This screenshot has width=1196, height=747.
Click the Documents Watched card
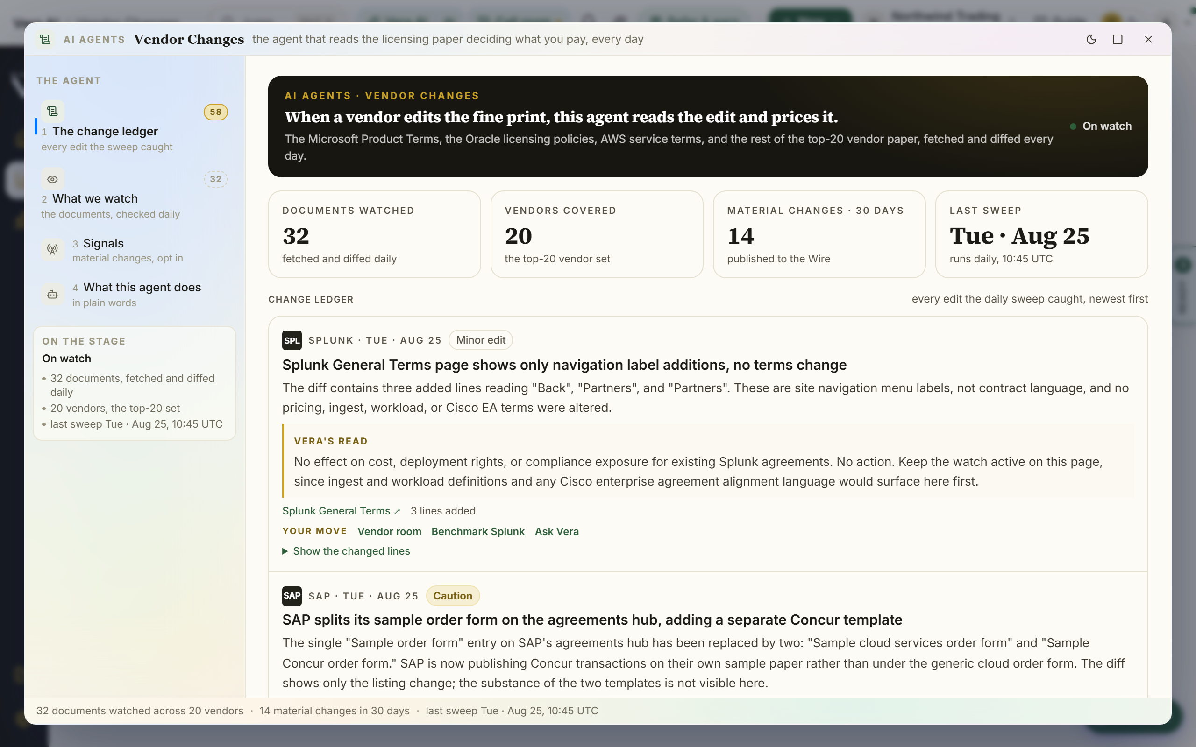pyautogui.click(x=375, y=235)
